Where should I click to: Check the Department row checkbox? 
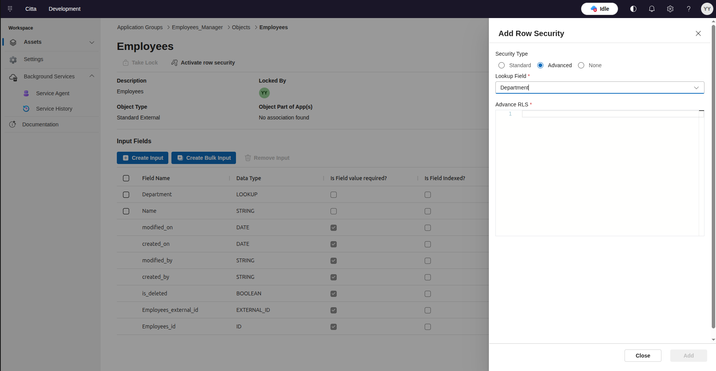[126, 195]
